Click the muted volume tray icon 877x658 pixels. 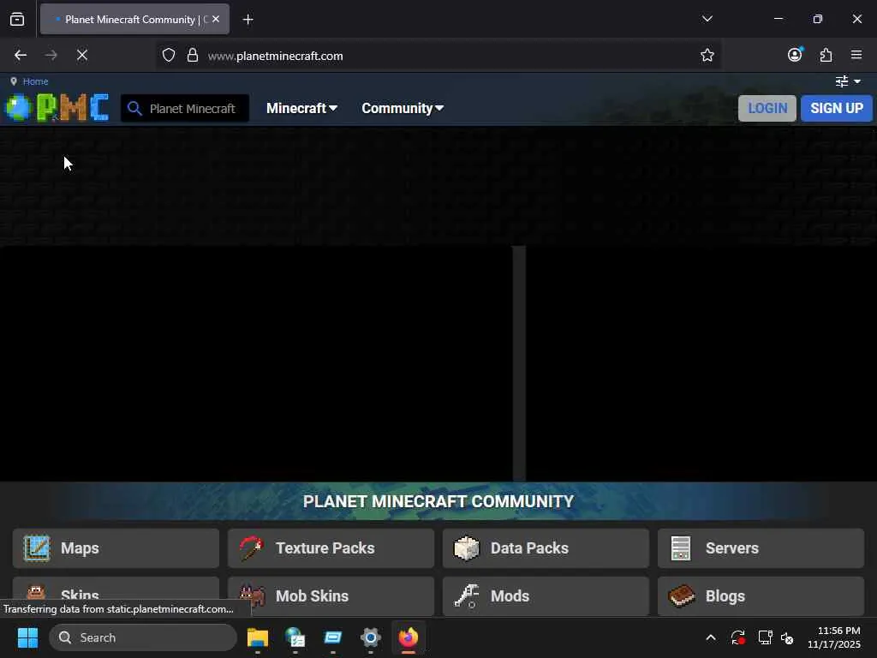click(788, 637)
